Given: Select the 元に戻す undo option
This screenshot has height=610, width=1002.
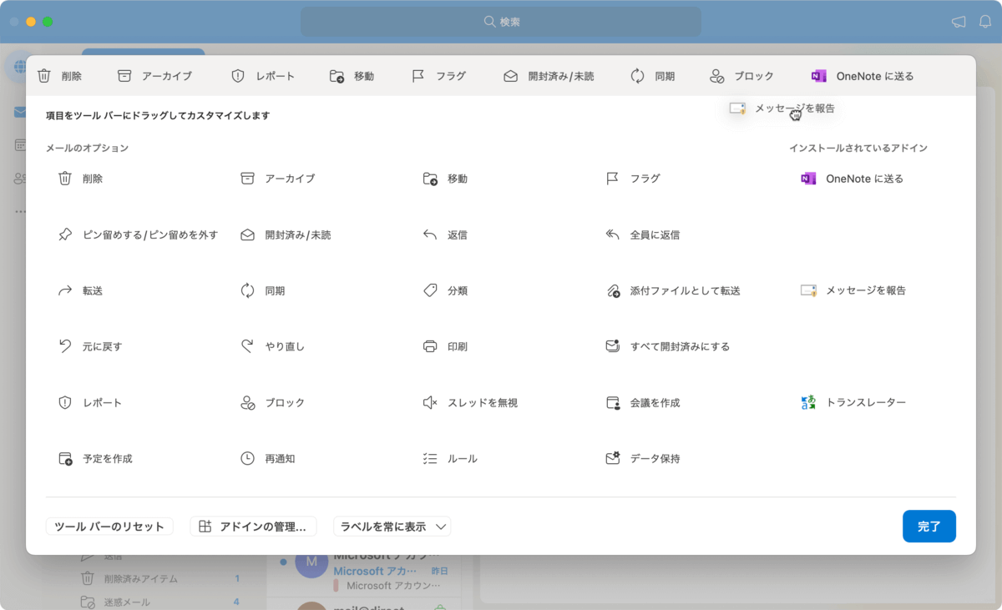Looking at the screenshot, I should point(89,346).
